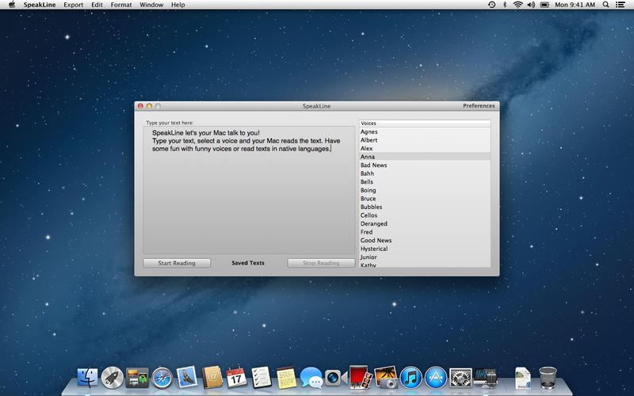Open Reminders checklist icon in dock
The image size is (634, 396).
[x=262, y=378]
